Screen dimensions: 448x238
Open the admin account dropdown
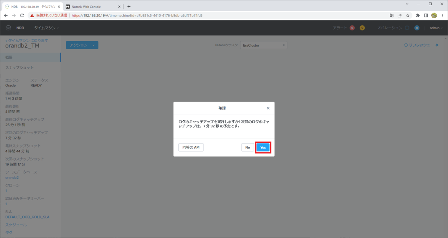(435, 28)
